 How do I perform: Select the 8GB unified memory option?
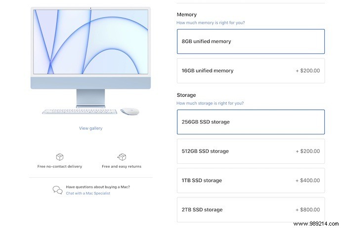pyautogui.click(x=251, y=41)
